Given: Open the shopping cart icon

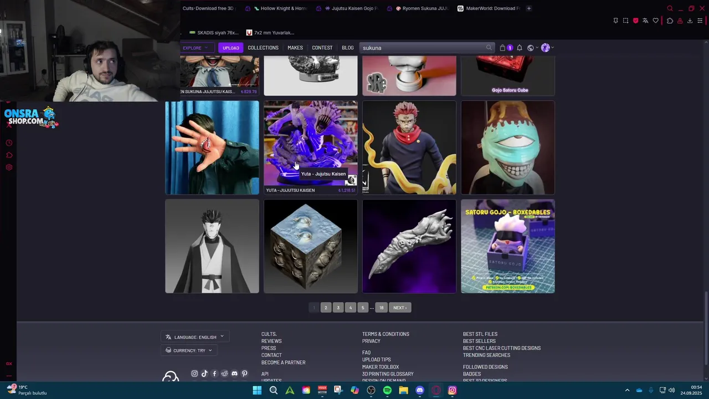Looking at the screenshot, I should click(x=502, y=48).
